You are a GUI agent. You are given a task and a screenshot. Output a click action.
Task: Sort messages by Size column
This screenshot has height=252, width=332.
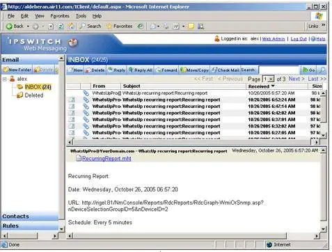(317, 86)
